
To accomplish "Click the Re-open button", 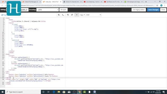I will pyautogui.click(x=63, y=10).
